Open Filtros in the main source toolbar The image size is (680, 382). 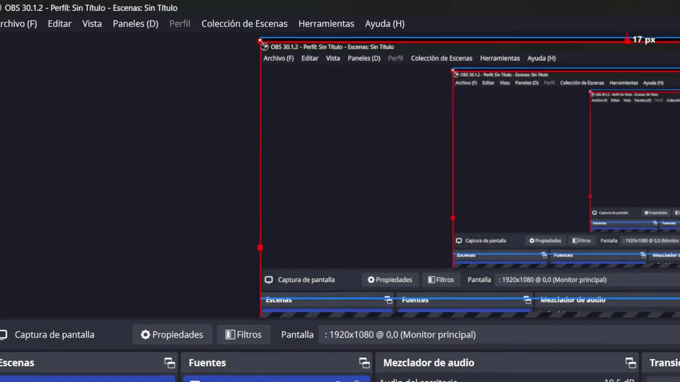(x=243, y=335)
